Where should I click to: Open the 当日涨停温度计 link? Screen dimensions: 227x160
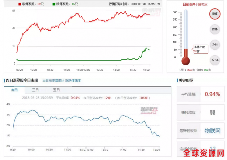[x=53, y=81]
